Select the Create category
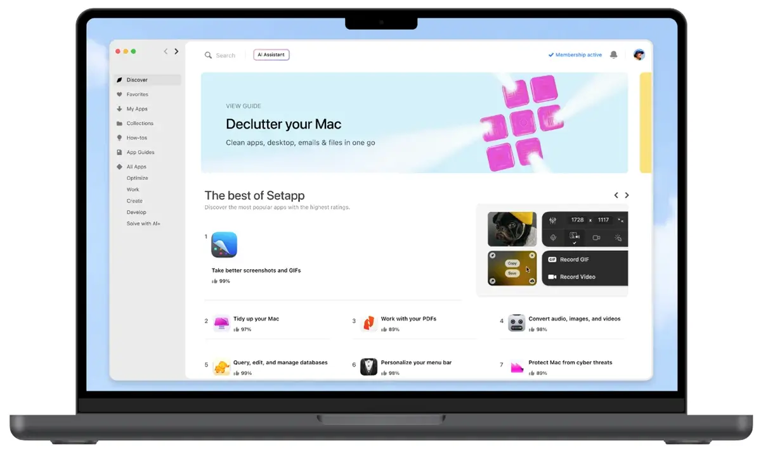Image resolution: width=761 pixels, height=449 pixels. coord(134,201)
